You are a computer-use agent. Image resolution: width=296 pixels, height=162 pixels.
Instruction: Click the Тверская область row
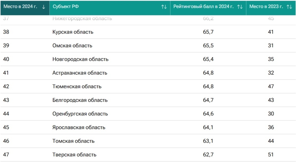(x=74, y=155)
